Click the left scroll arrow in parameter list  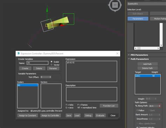pos(136,48)
